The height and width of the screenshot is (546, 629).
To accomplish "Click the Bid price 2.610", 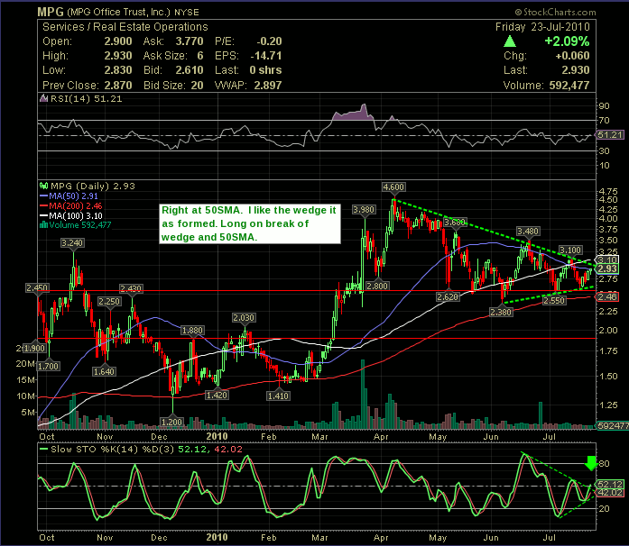I will (x=190, y=70).
